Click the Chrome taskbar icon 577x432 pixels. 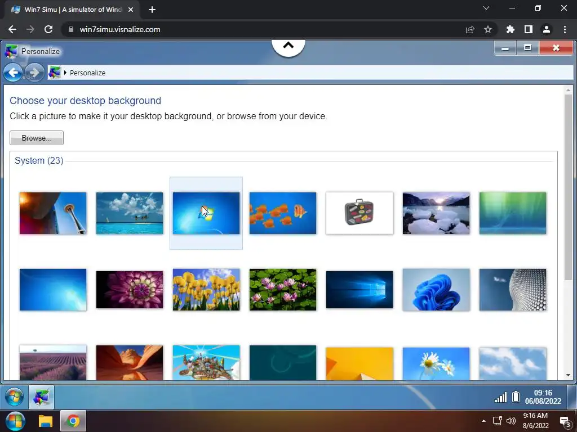click(73, 421)
